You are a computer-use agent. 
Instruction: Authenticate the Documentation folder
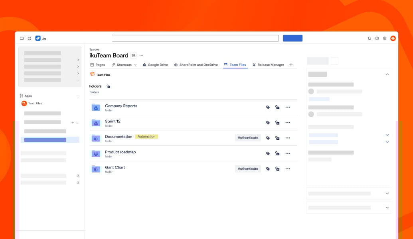coord(247,137)
